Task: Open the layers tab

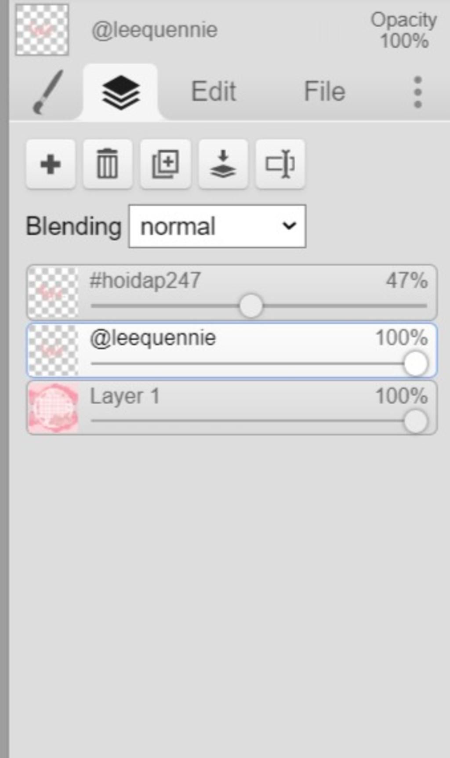Action: pos(121,92)
